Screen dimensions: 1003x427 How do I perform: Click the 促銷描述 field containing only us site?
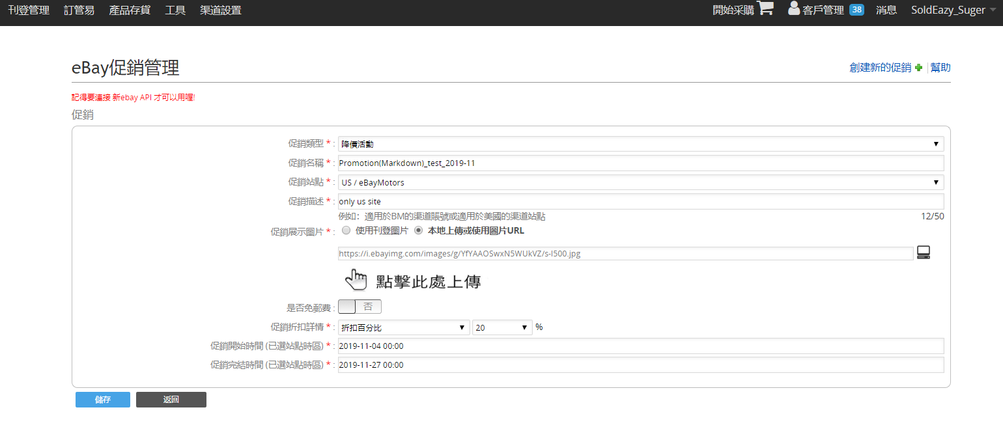click(x=641, y=202)
